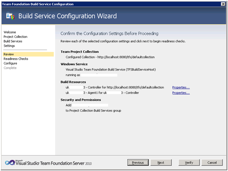Click the 'Review each of the selected' instruction

[123, 41]
